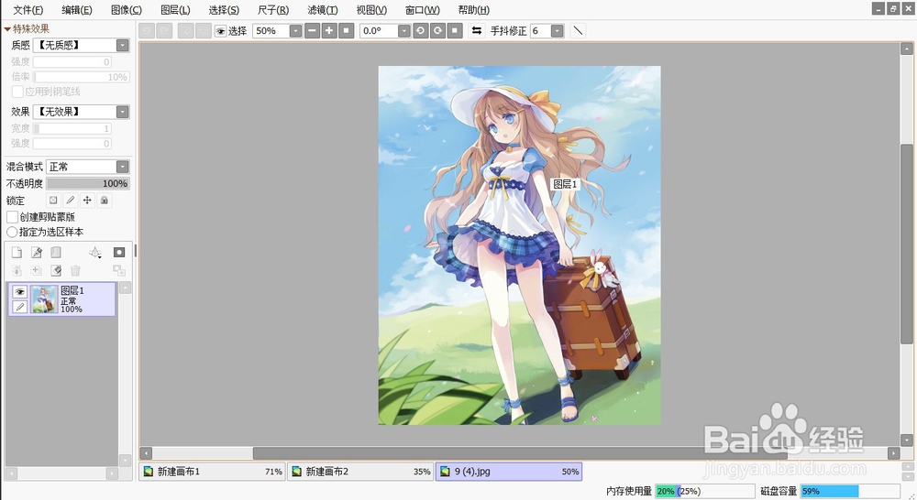Screen dimensions: 917x500
Task: Click the apply mask icon at right
Action: (x=118, y=270)
